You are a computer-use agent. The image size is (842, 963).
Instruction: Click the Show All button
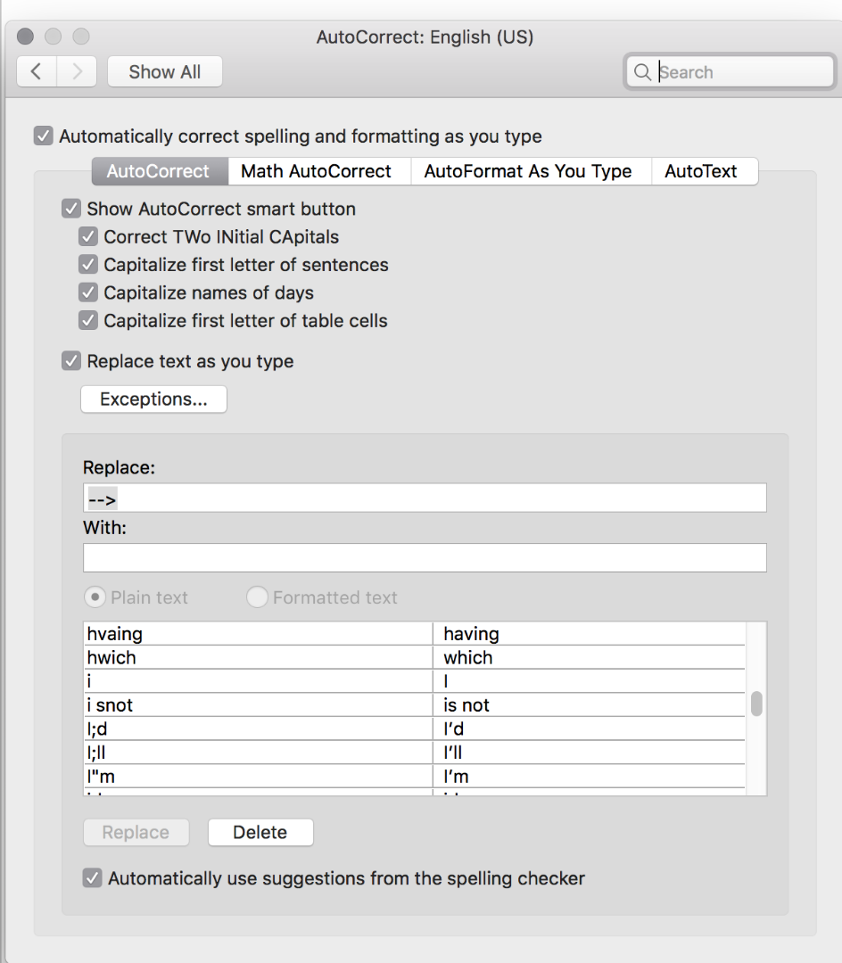tap(165, 72)
